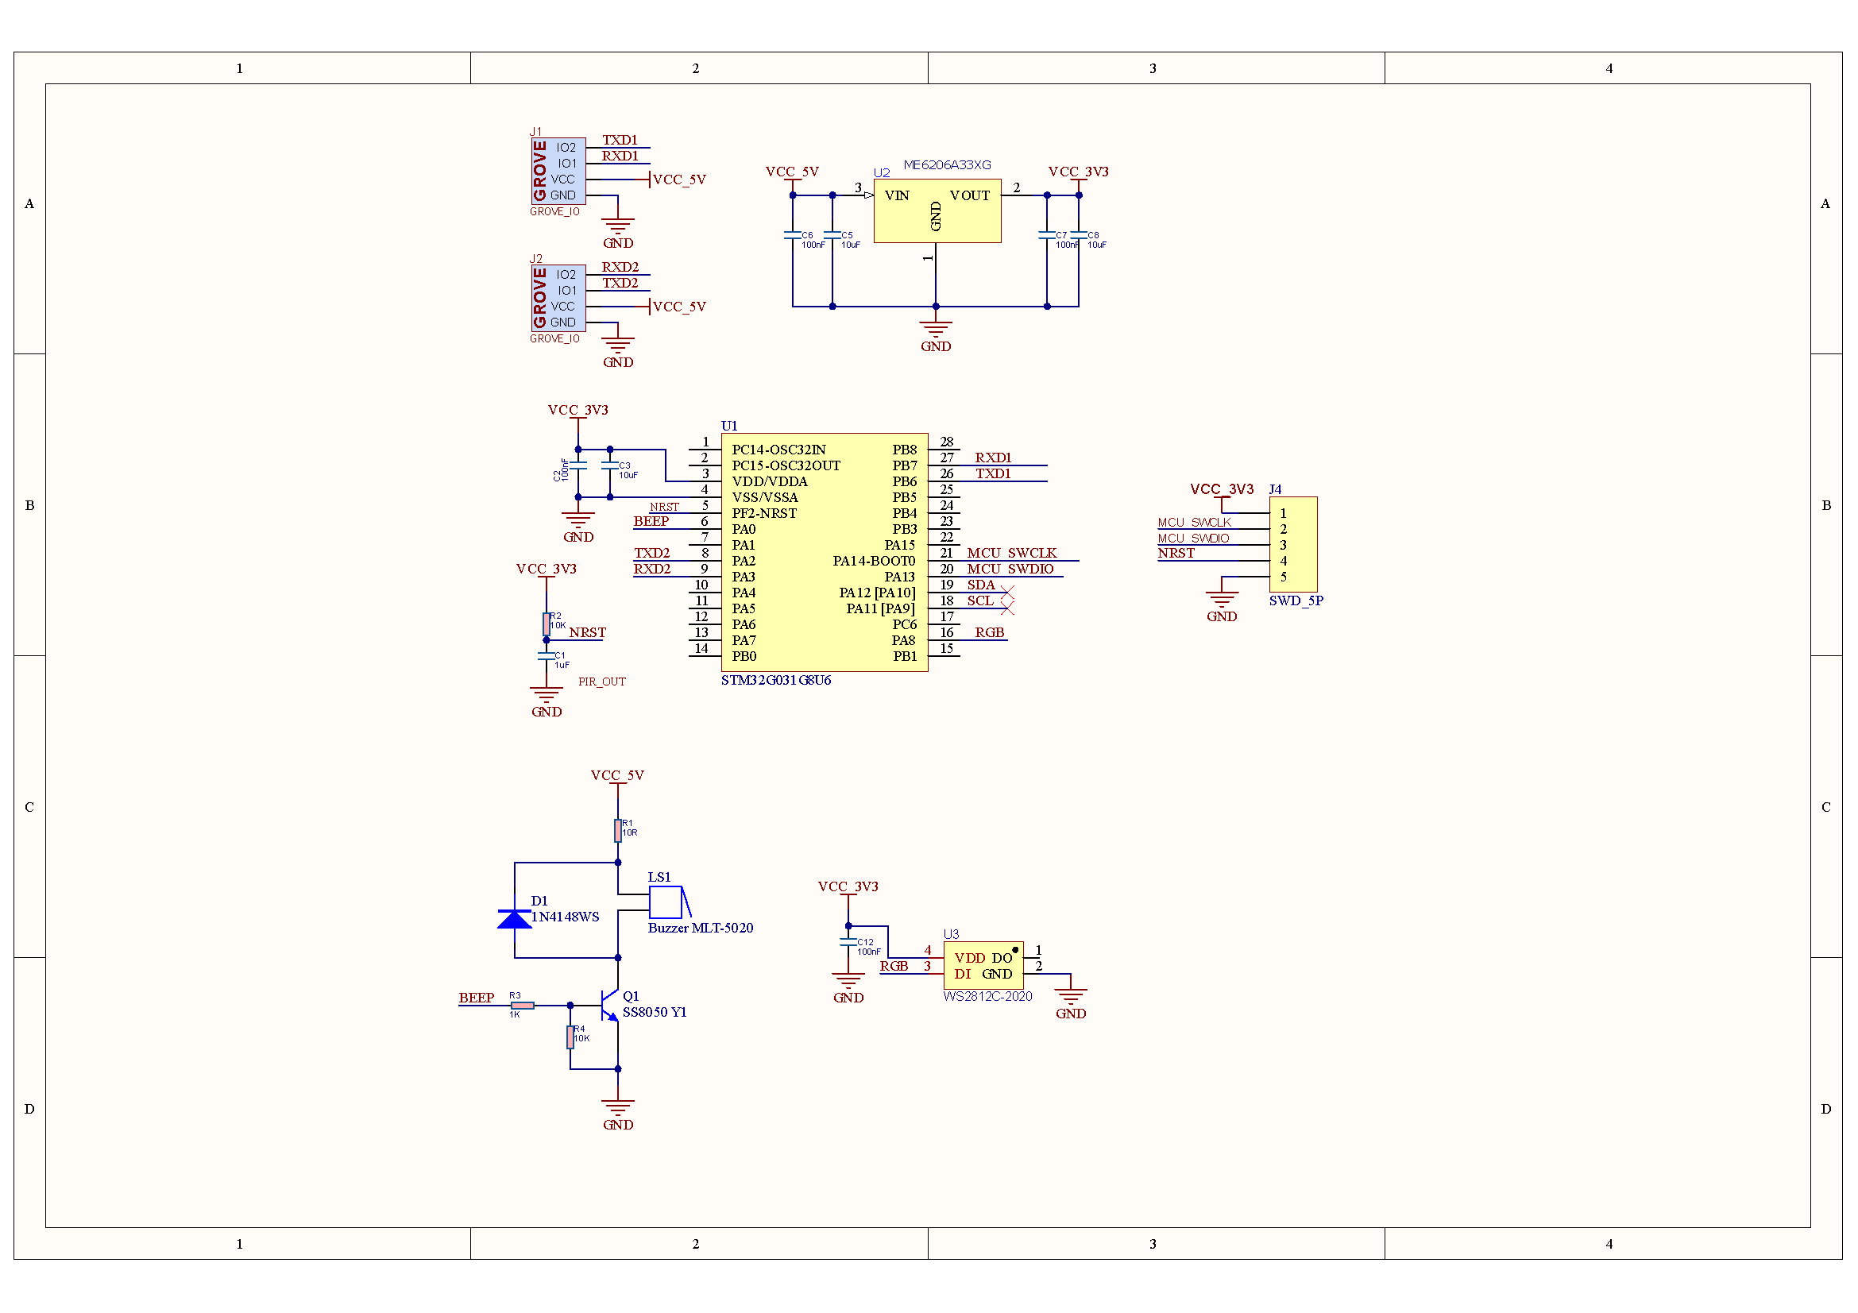
Task: Click the VCC_3V3 power port above J4
Action: [1221, 489]
